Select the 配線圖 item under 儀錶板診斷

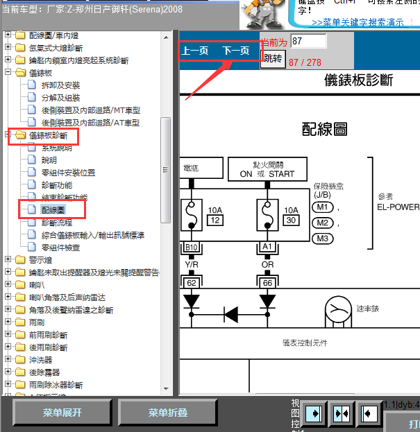tap(53, 210)
